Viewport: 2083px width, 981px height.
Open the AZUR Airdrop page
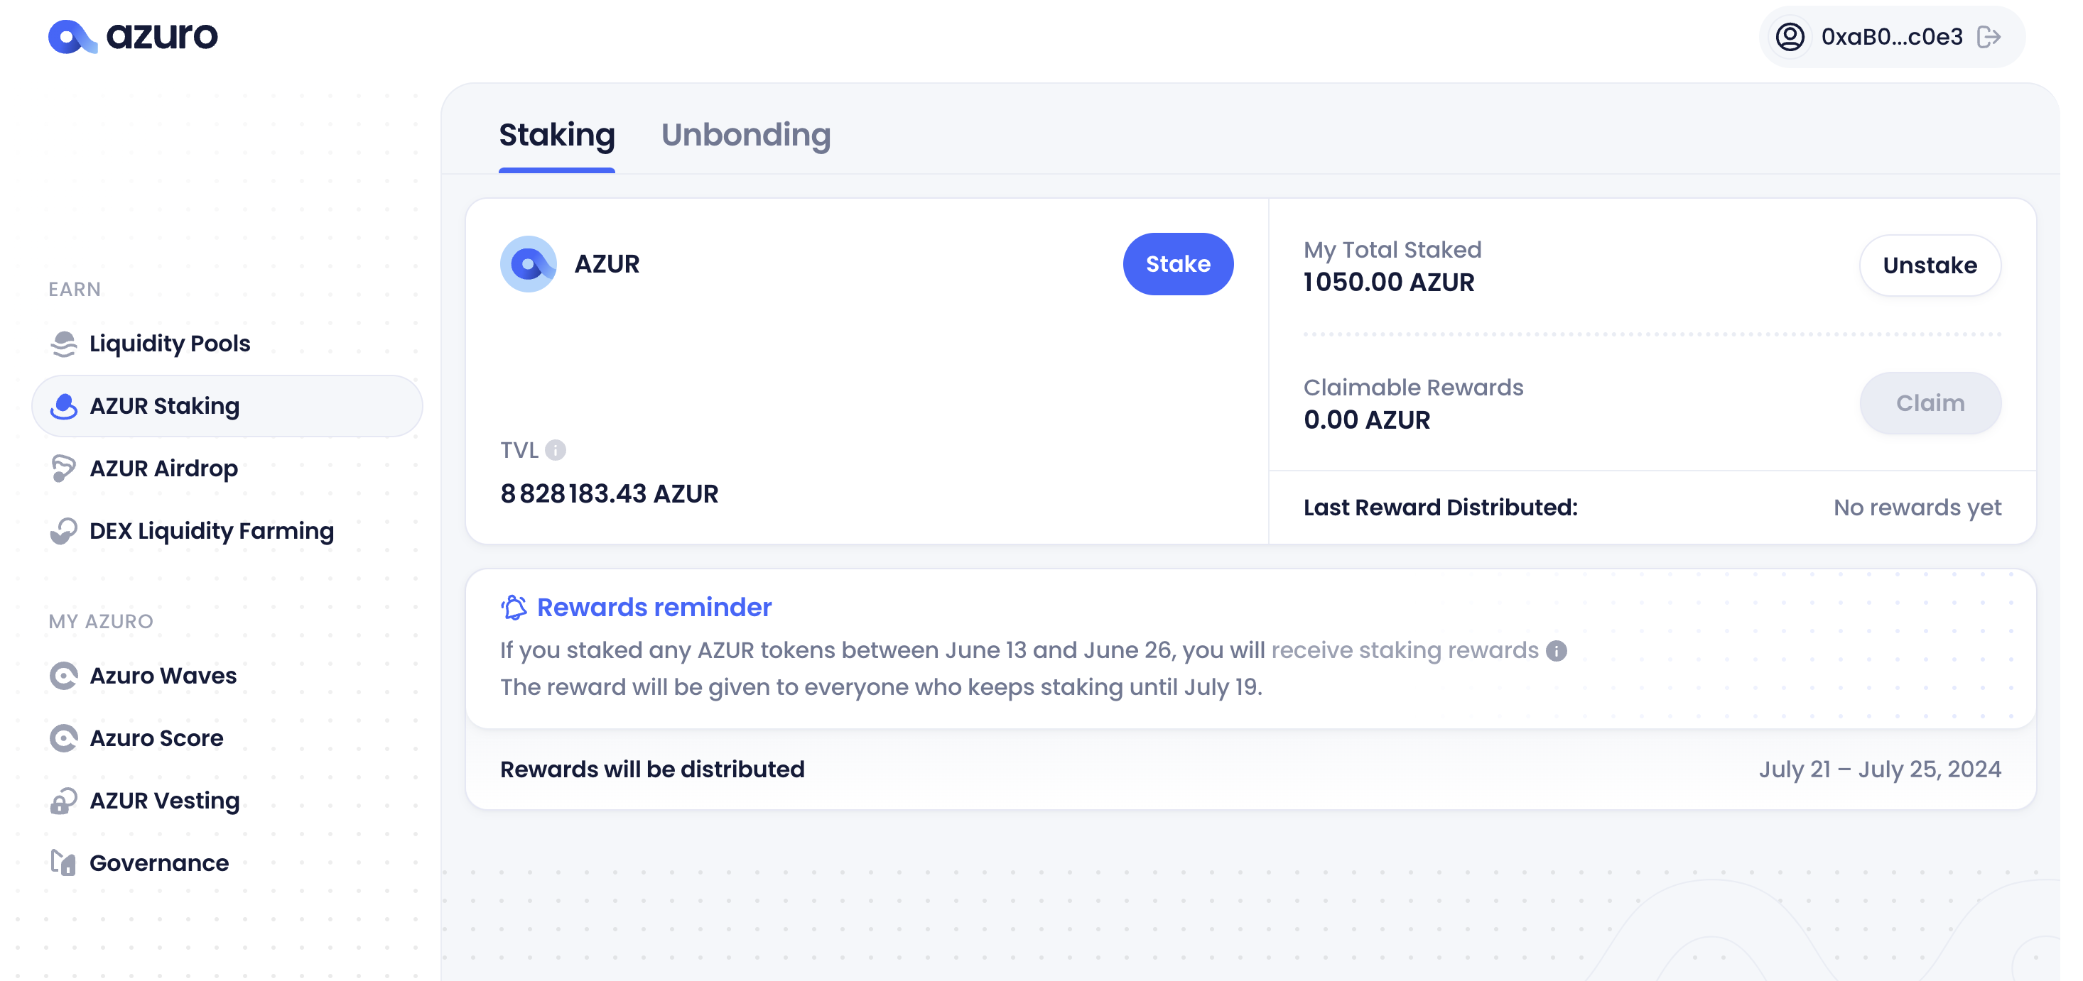163,468
